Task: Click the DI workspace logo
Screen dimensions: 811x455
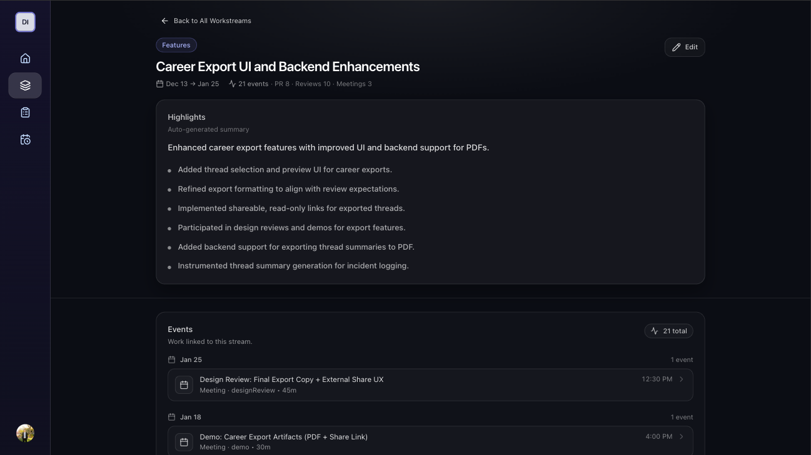Action: [x=25, y=22]
